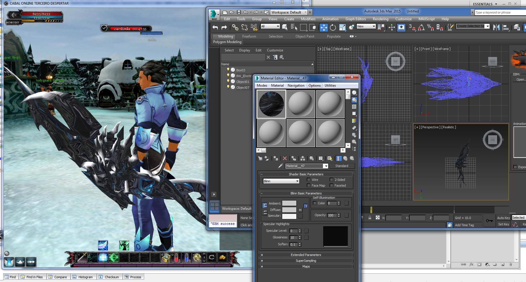Expand the Extended Parameters rollout
The height and width of the screenshot is (282, 526).
(x=306, y=255)
